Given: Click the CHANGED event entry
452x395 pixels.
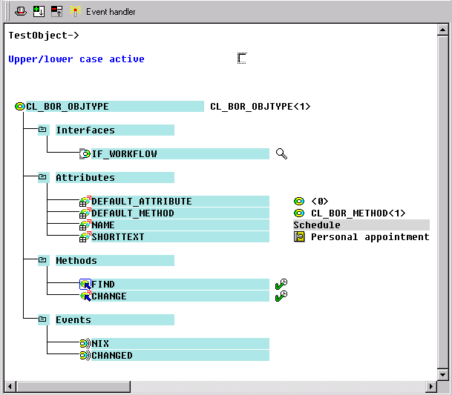Looking at the screenshot, I should [x=111, y=356].
